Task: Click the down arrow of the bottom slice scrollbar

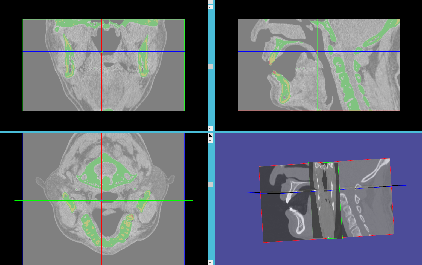Action: coord(210,262)
